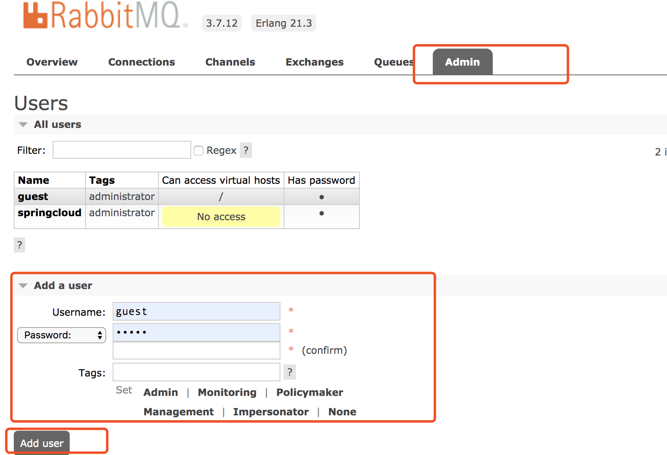Image resolution: width=667 pixels, height=455 pixels.
Task: Go to the Overview tab
Action: (x=52, y=62)
